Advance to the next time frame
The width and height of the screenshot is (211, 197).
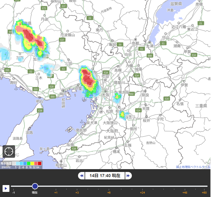(x=128, y=176)
